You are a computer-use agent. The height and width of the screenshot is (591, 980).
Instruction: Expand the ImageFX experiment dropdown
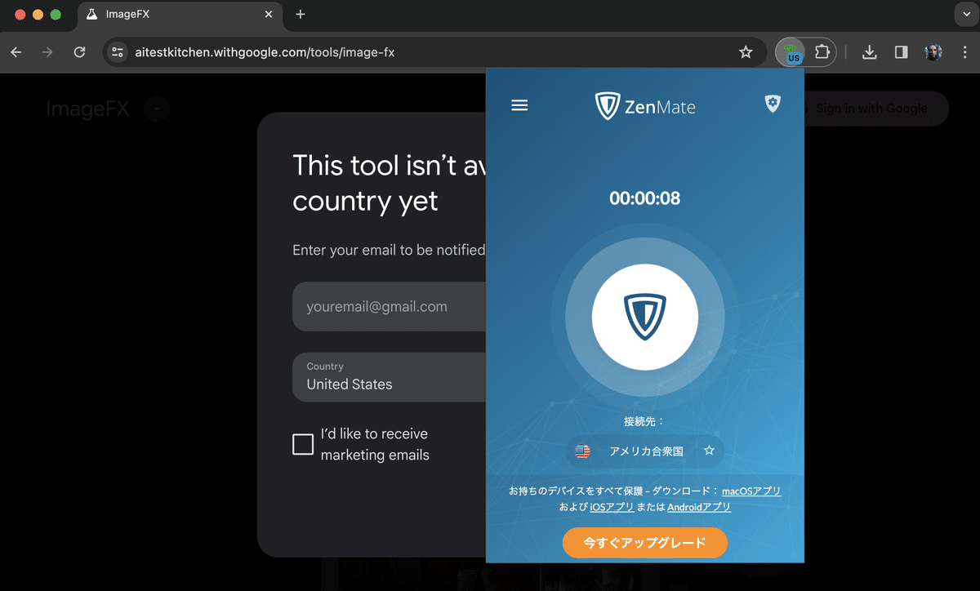[155, 109]
